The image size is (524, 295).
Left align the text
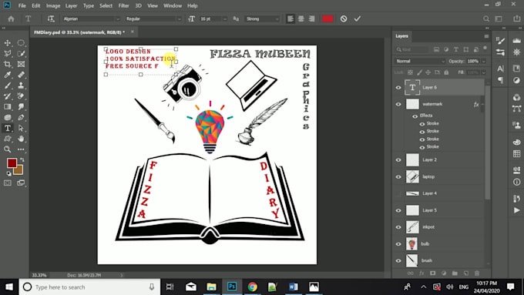click(290, 18)
